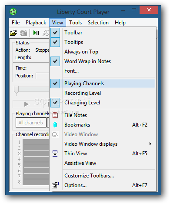Open Customize Toolbars...
Image resolution: width=170 pixels, height=204 pixels.
coord(103,176)
